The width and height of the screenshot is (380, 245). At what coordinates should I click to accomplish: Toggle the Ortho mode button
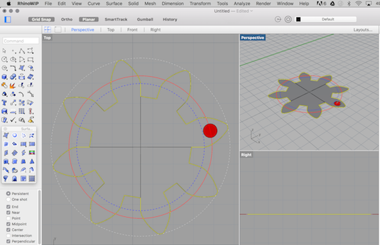point(66,19)
